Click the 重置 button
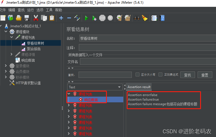Viewport: 216px width, 137px height. pos(205,75)
